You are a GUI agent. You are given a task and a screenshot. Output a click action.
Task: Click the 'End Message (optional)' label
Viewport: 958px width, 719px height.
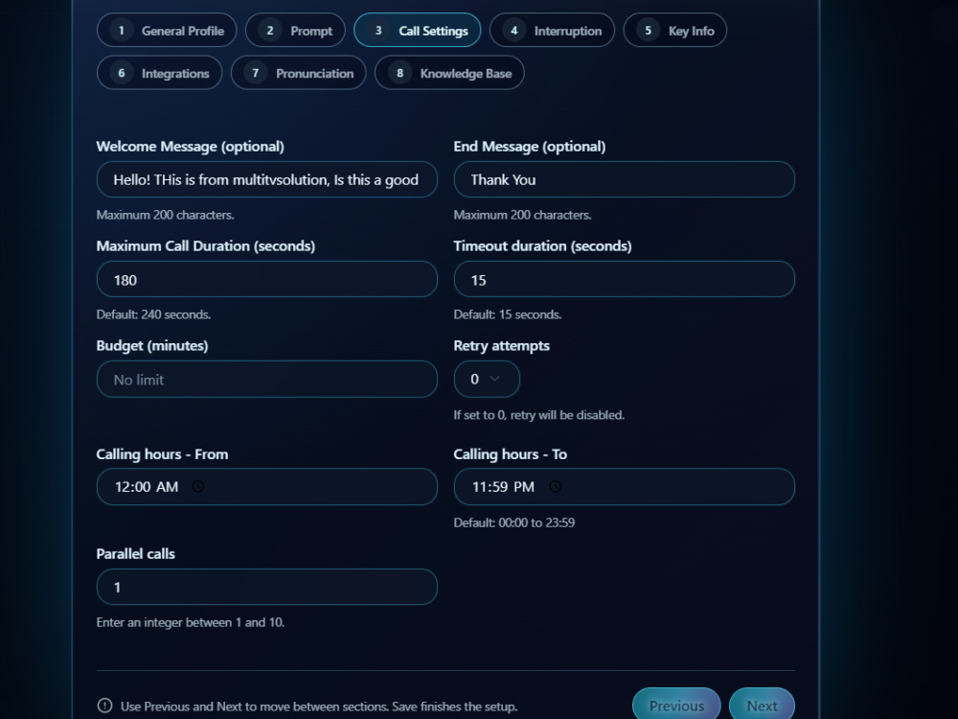(x=530, y=147)
